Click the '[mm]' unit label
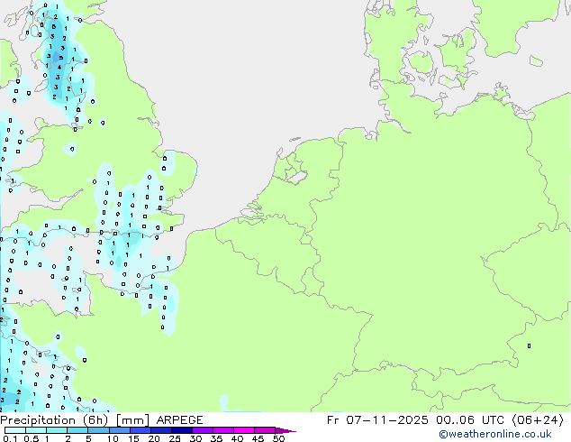The image size is (571, 442). pos(133,420)
